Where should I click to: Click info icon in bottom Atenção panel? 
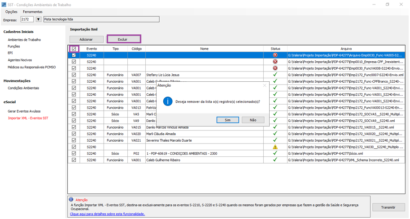[x=71, y=200]
